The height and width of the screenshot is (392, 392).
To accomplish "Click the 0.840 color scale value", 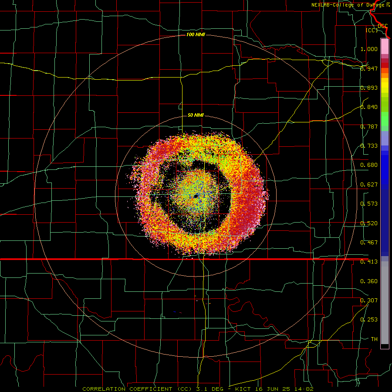I will [369, 107].
